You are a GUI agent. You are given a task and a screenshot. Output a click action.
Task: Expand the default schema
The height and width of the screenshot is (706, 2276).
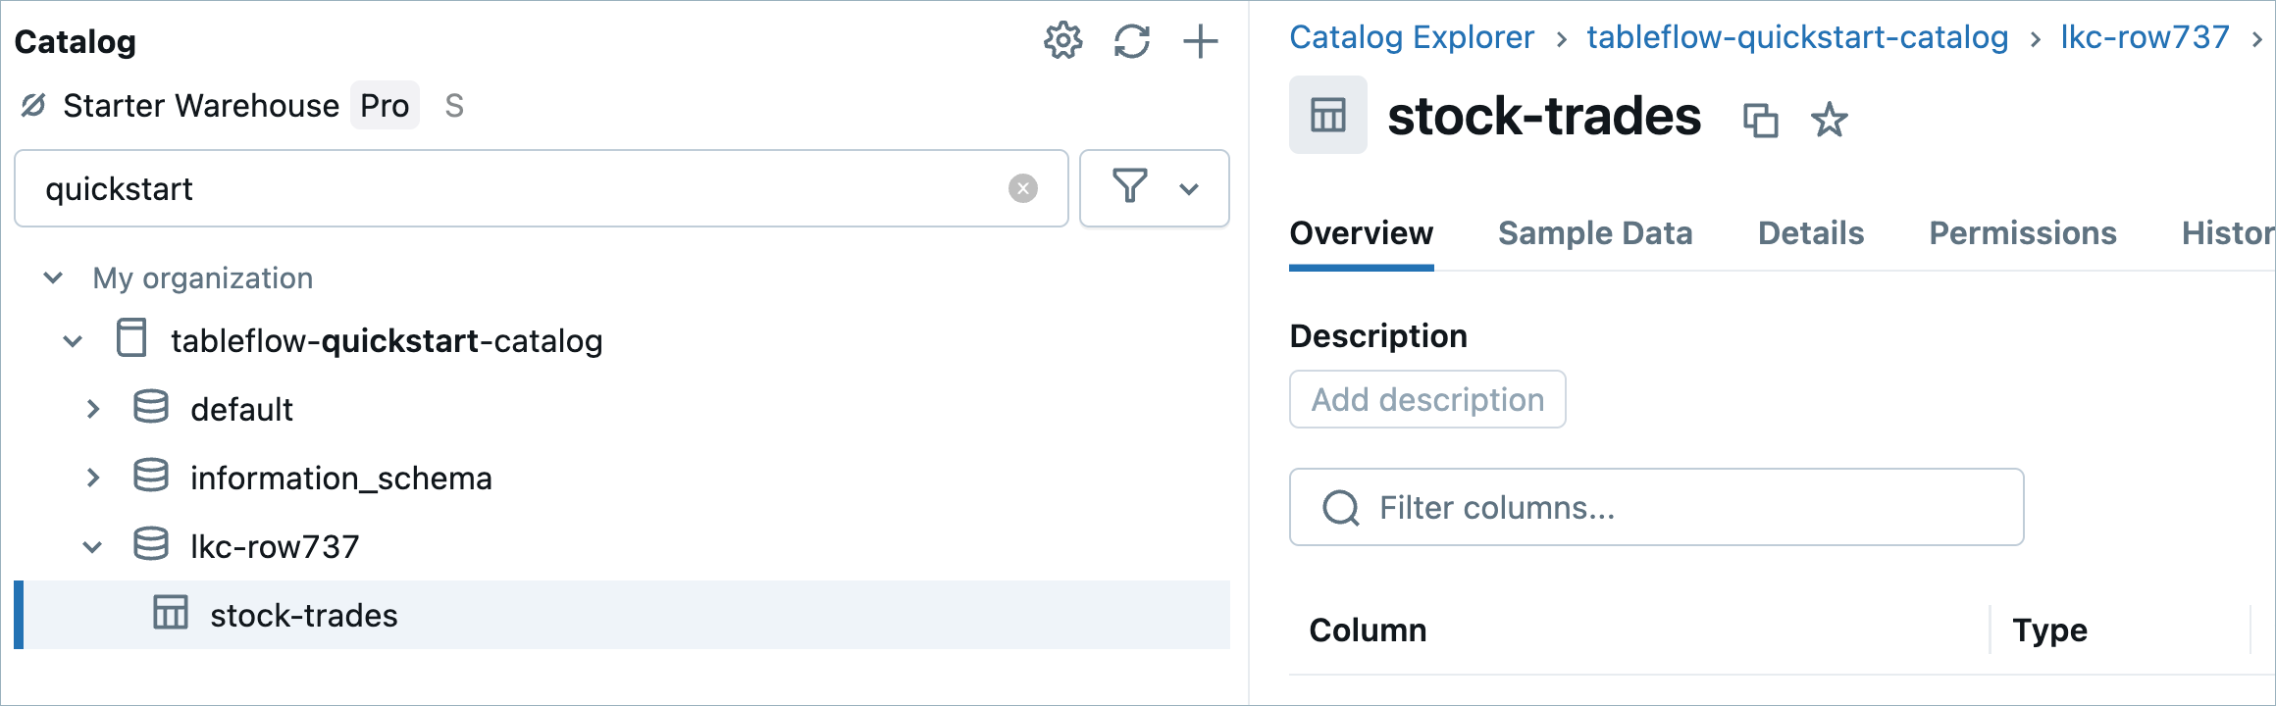93,409
